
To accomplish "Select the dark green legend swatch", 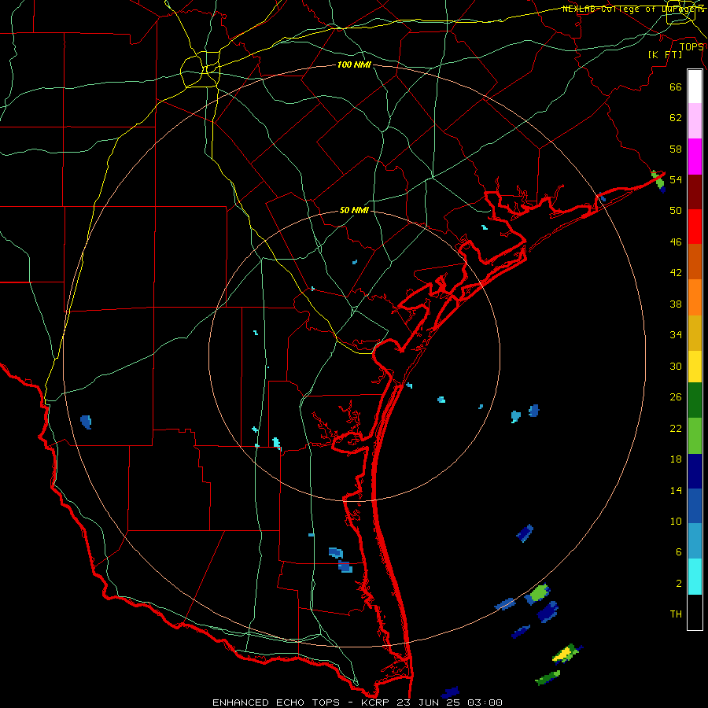I will click(695, 400).
